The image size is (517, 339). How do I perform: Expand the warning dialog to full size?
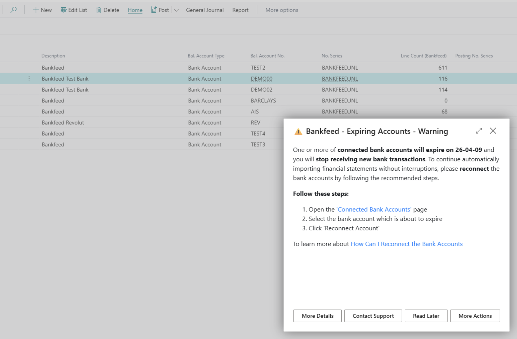479,131
